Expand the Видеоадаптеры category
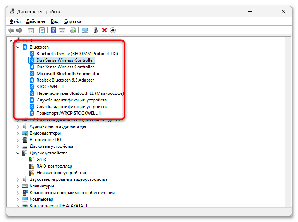 pyautogui.click(x=18, y=133)
